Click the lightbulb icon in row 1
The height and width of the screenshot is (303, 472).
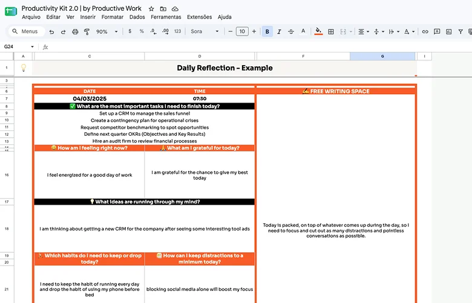click(24, 68)
